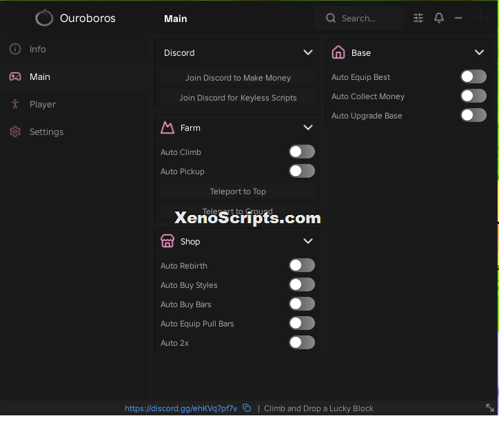Click the Main page heading
499x436 pixels.
pos(175,19)
